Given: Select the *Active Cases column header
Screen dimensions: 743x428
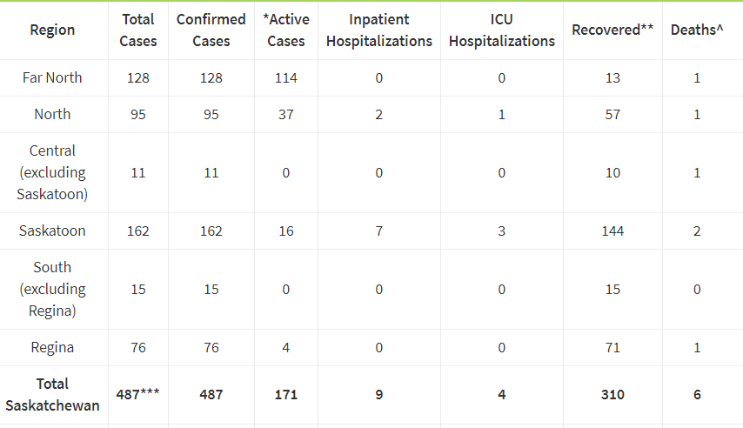Looking at the screenshot, I should [285, 30].
